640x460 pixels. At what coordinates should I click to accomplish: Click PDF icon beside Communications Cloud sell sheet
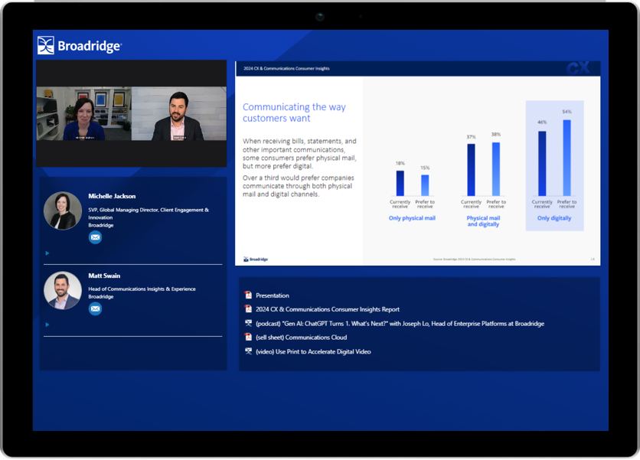click(x=248, y=338)
